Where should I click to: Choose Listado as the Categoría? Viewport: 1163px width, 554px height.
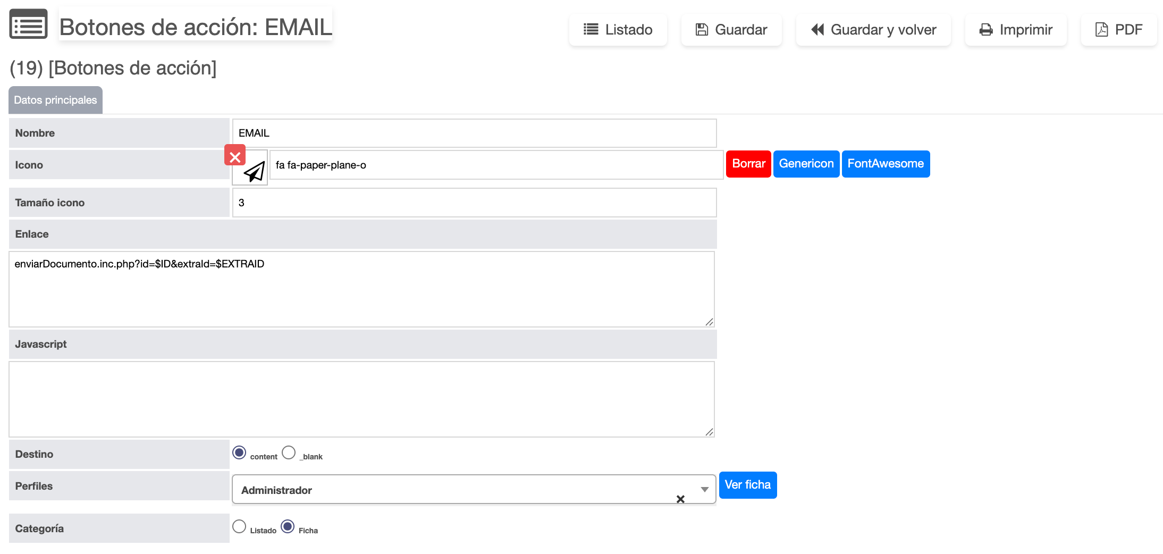239,526
